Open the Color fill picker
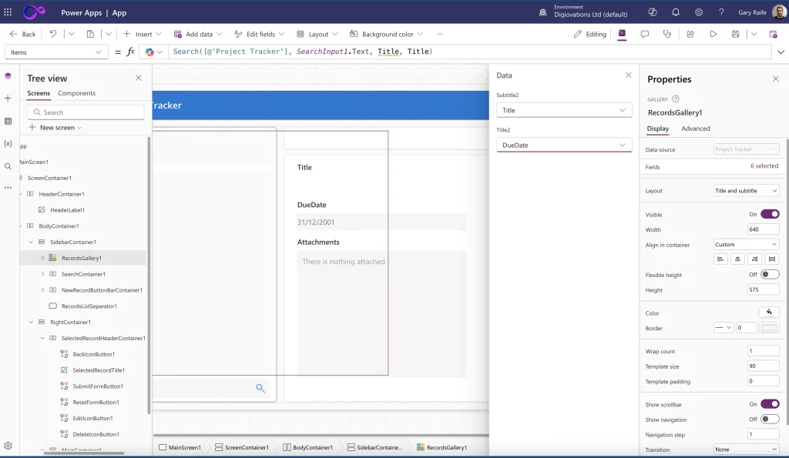This screenshot has height=458, width=789. click(769, 313)
